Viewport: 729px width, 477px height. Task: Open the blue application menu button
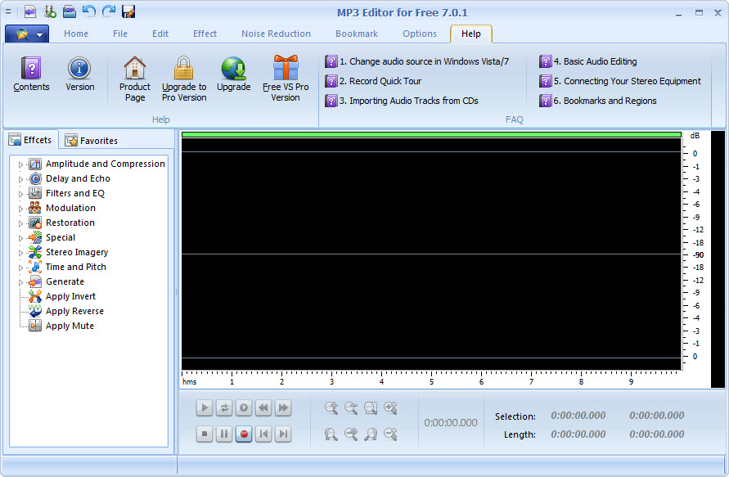[27, 34]
